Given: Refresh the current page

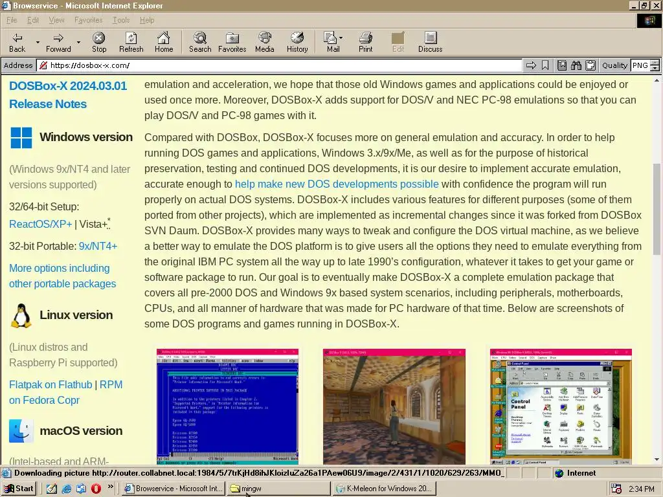Looking at the screenshot, I should coord(131,42).
